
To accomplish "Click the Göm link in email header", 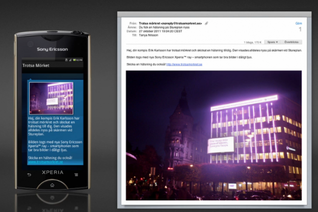I will pos(299,23).
